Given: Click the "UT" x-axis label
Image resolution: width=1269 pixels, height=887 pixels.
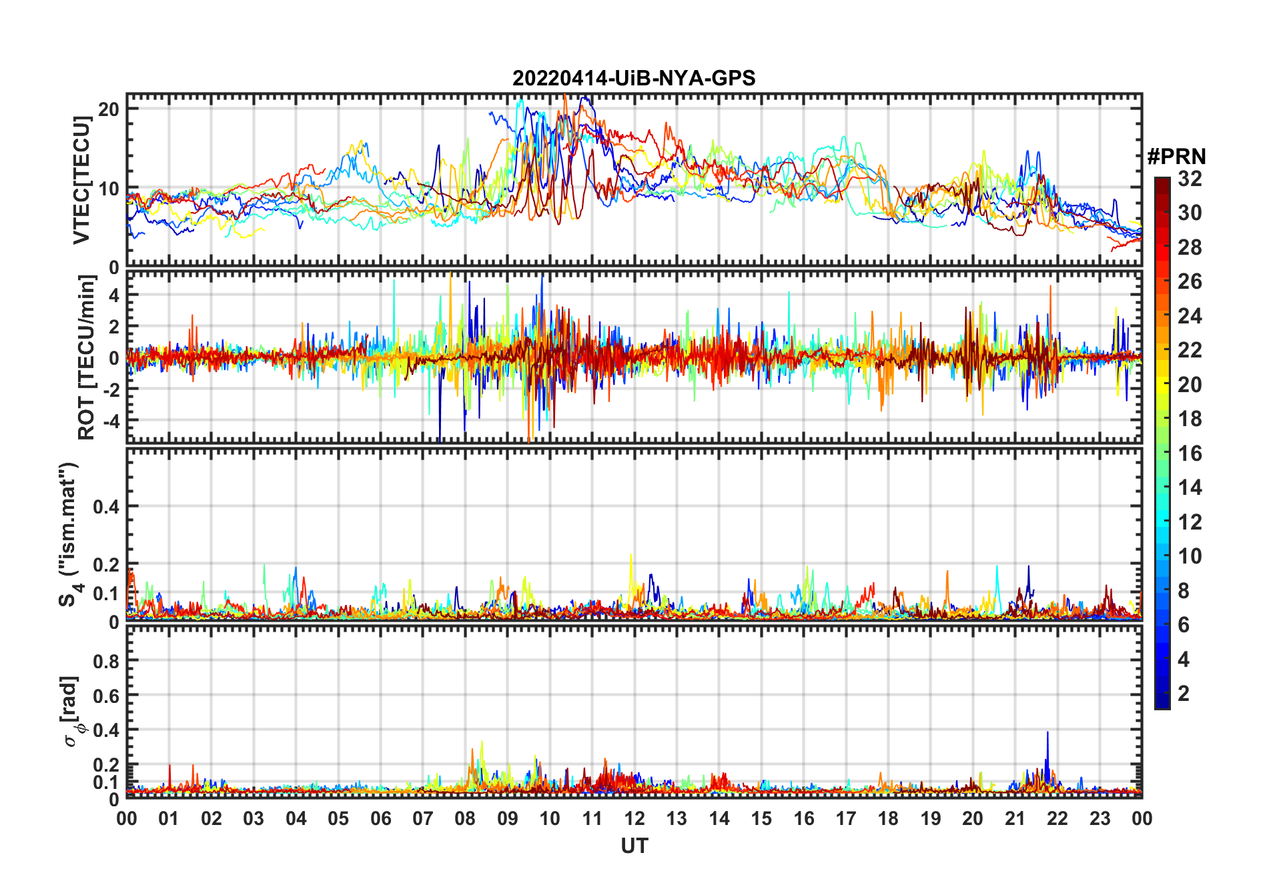Looking at the screenshot, I should [x=634, y=846].
